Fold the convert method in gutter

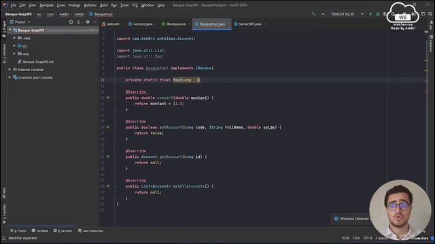pos(115,98)
